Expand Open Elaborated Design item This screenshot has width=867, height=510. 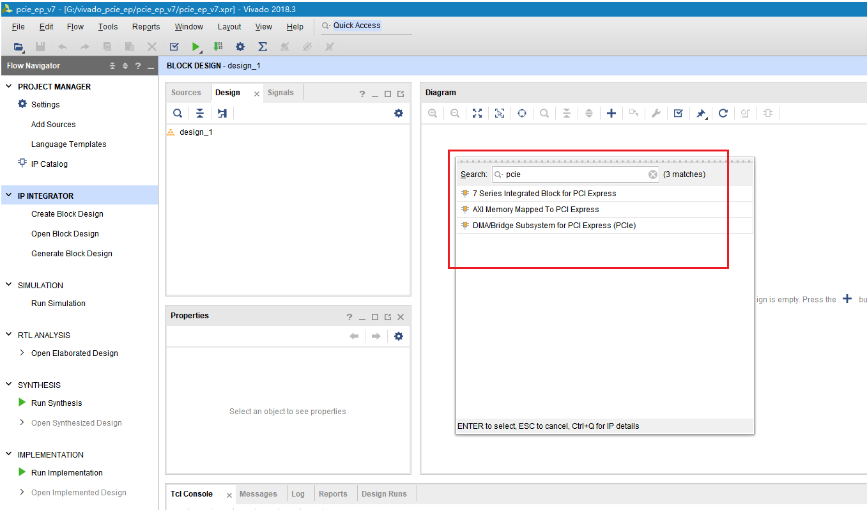pos(22,353)
